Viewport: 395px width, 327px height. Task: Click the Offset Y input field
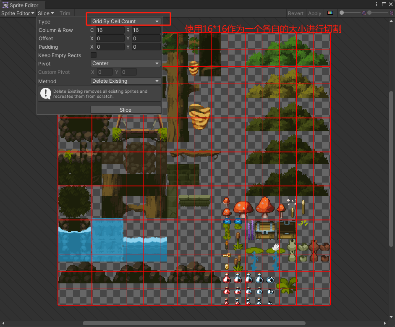point(146,39)
